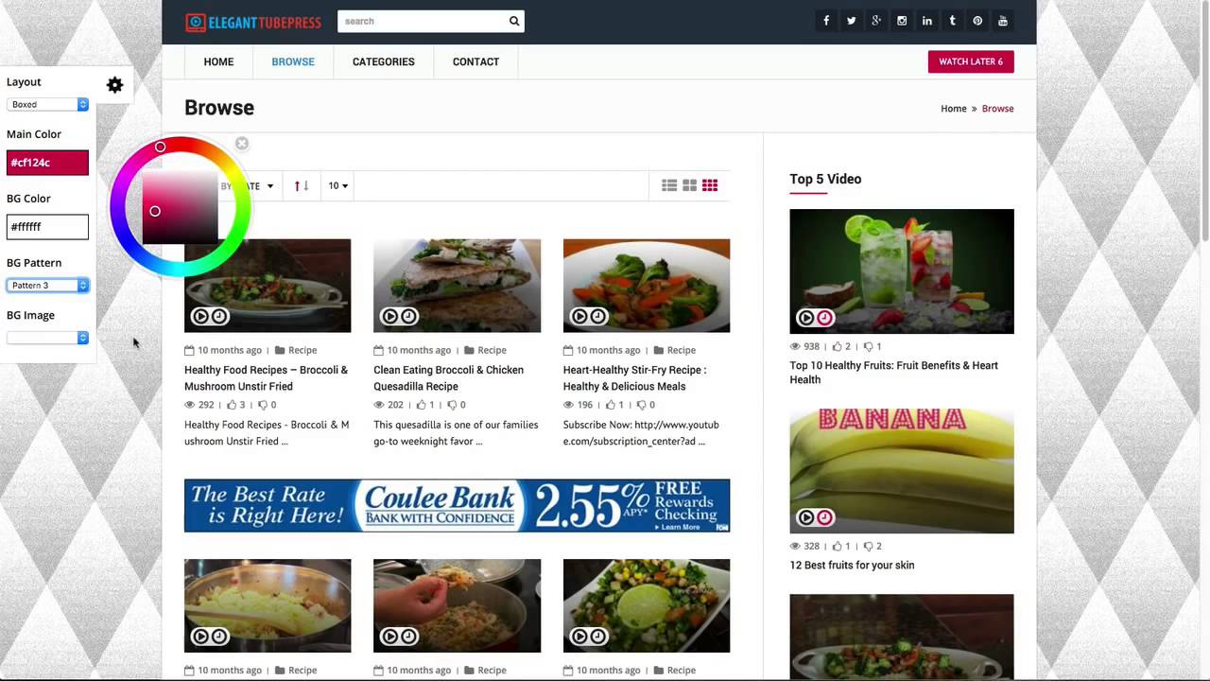1210x681 pixels.
Task: Switch to list view layout icon
Action: coord(669,185)
